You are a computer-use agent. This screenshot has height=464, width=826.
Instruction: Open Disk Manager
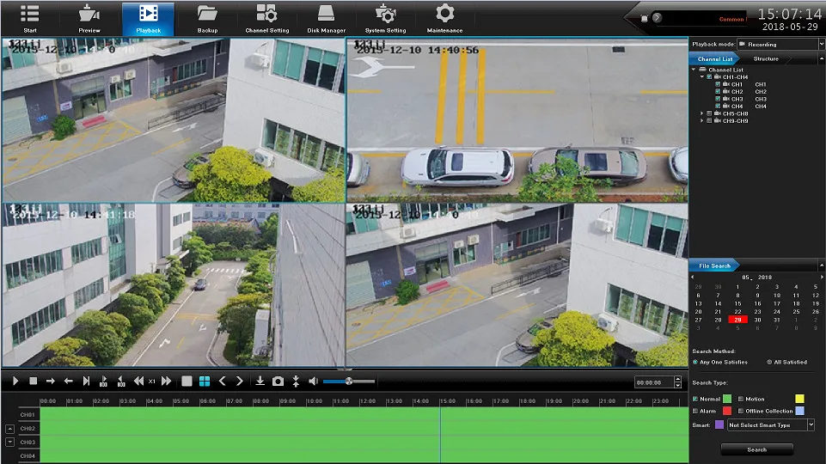coord(326,18)
